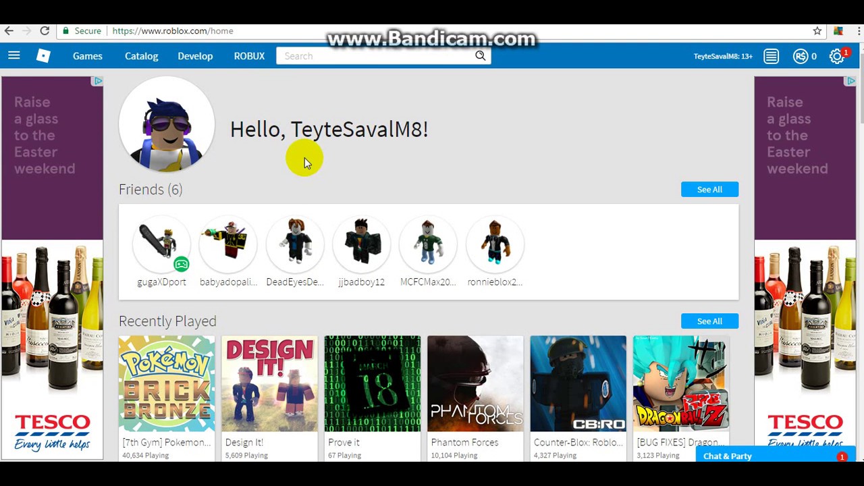This screenshot has width=864, height=486.
Task: Open Phantom Forces game thumbnail
Action: [x=475, y=383]
